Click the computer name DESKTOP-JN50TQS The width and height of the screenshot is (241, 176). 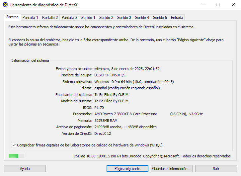(110, 75)
